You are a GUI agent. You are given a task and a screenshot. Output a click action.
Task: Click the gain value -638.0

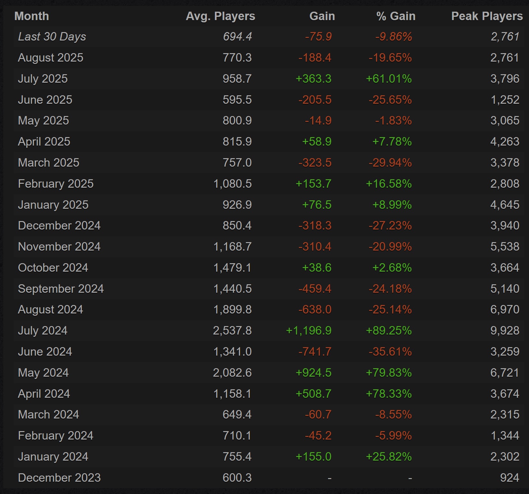[315, 310]
